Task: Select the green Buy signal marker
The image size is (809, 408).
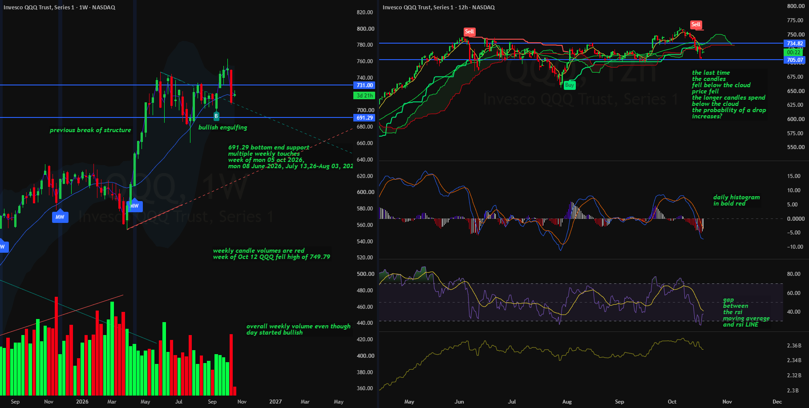Action: pyautogui.click(x=570, y=85)
